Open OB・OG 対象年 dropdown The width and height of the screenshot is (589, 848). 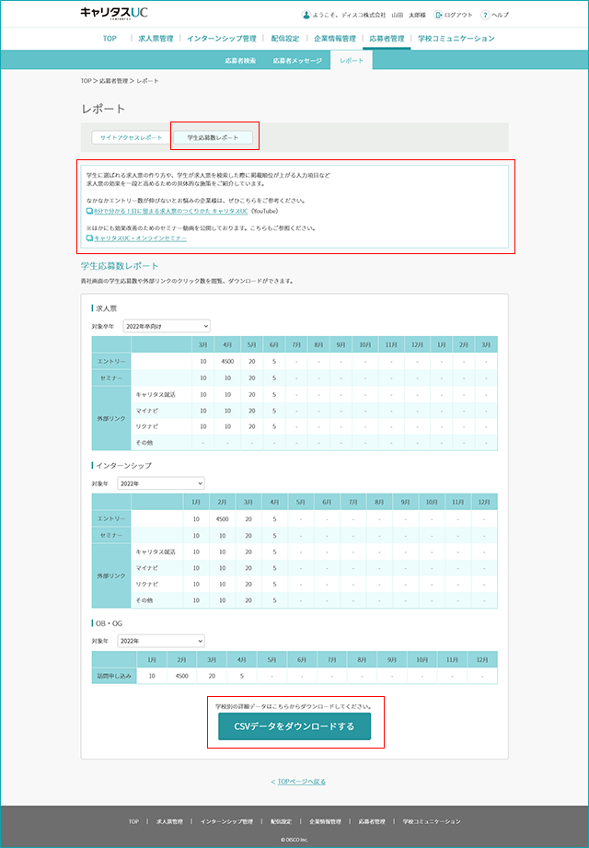161,641
